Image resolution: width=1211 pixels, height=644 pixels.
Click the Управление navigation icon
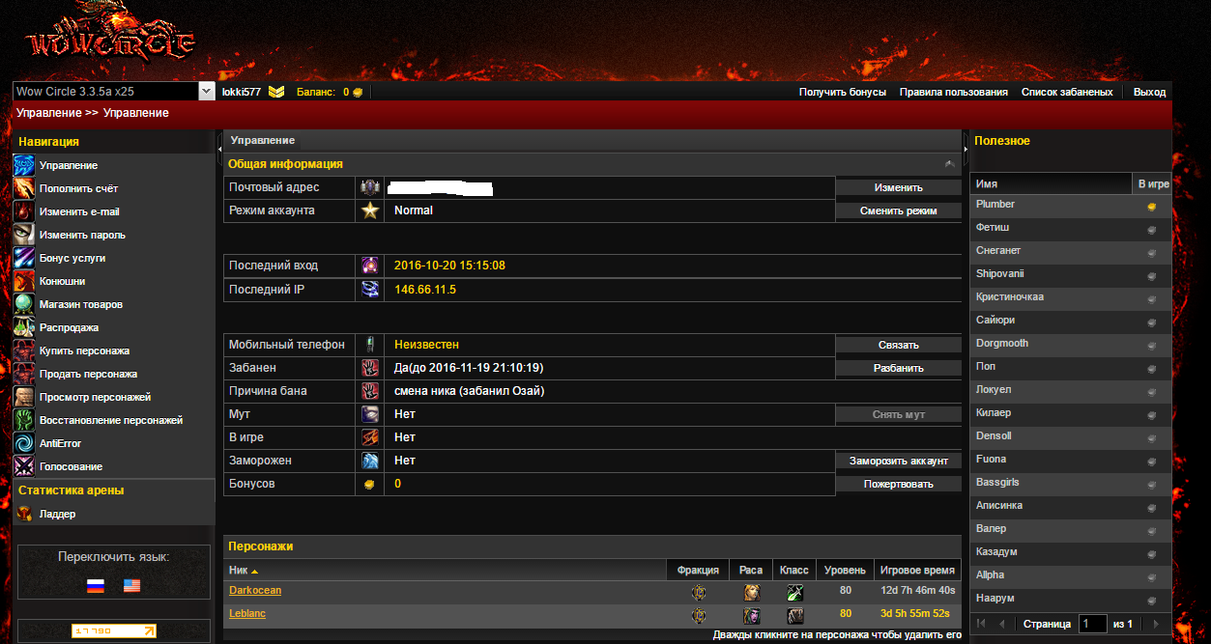click(x=24, y=165)
